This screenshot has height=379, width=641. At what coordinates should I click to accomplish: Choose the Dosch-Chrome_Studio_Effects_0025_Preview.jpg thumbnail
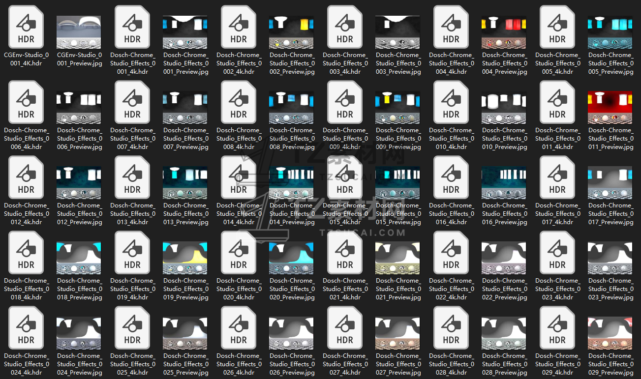(x=185, y=333)
